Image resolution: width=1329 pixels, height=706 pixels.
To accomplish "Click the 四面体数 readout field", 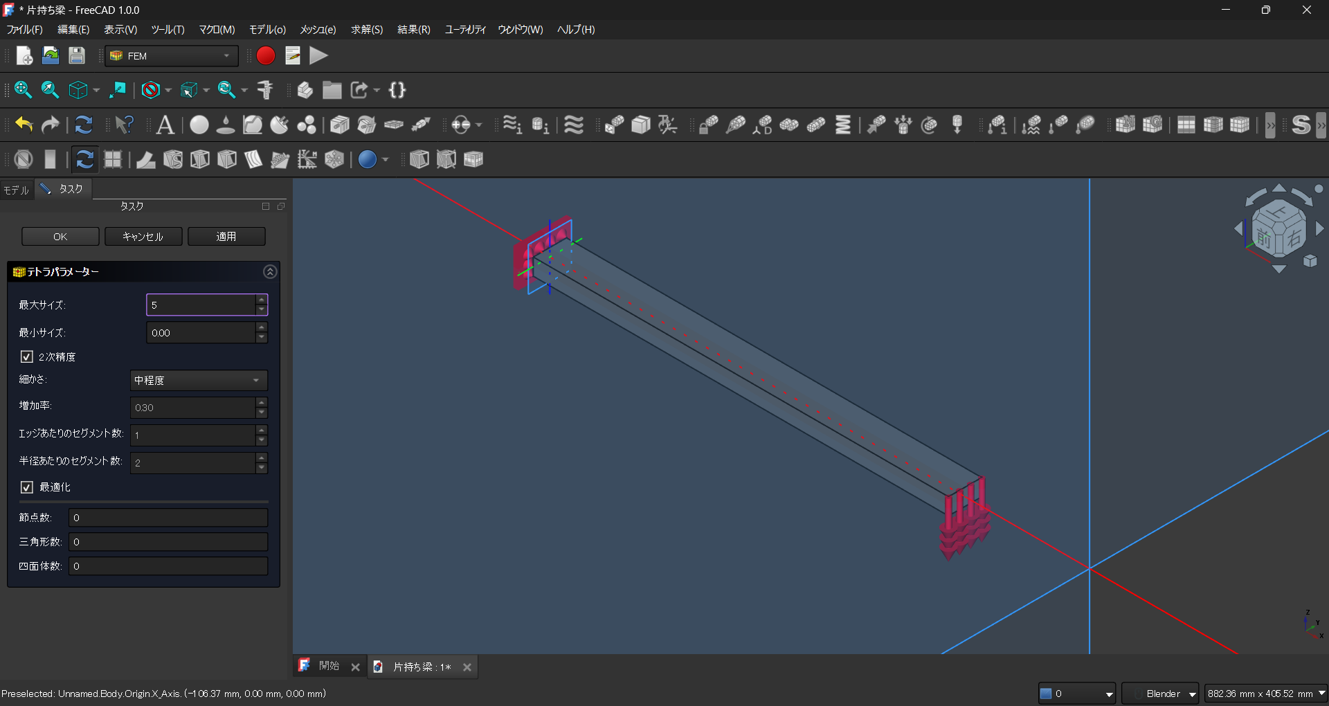I will click(168, 566).
